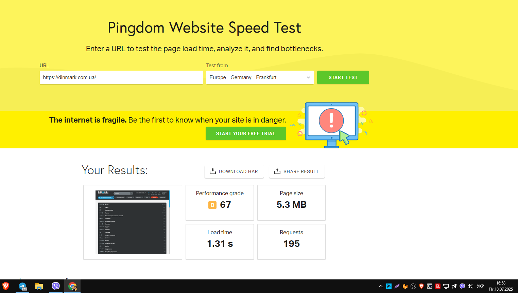This screenshot has width=518, height=293.
Task: Click the green START TEST button
Action: pyautogui.click(x=343, y=77)
